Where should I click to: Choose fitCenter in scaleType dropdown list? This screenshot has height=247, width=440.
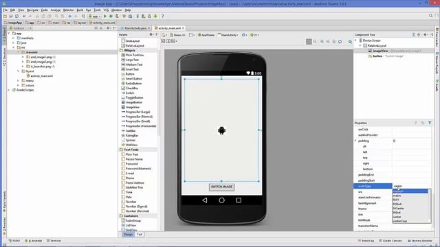tap(411, 209)
